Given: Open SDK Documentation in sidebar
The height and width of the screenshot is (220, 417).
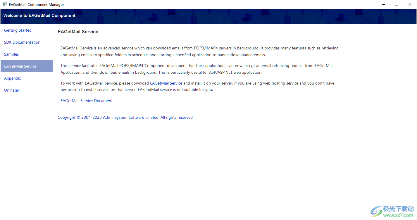Looking at the screenshot, I should click(22, 42).
